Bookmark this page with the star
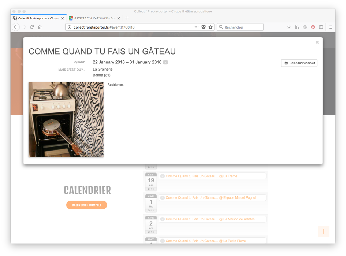Image resolution: width=346 pixels, height=256 pixels. [211, 27]
